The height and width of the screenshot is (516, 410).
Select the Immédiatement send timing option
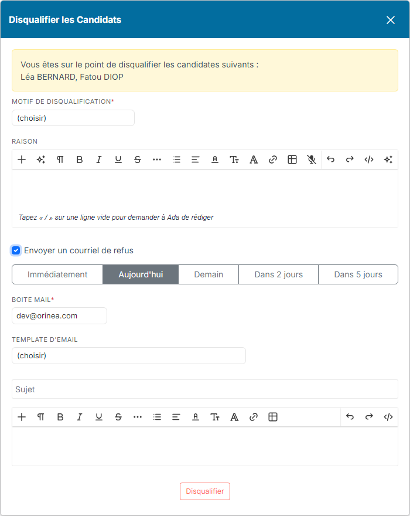coord(57,274)
